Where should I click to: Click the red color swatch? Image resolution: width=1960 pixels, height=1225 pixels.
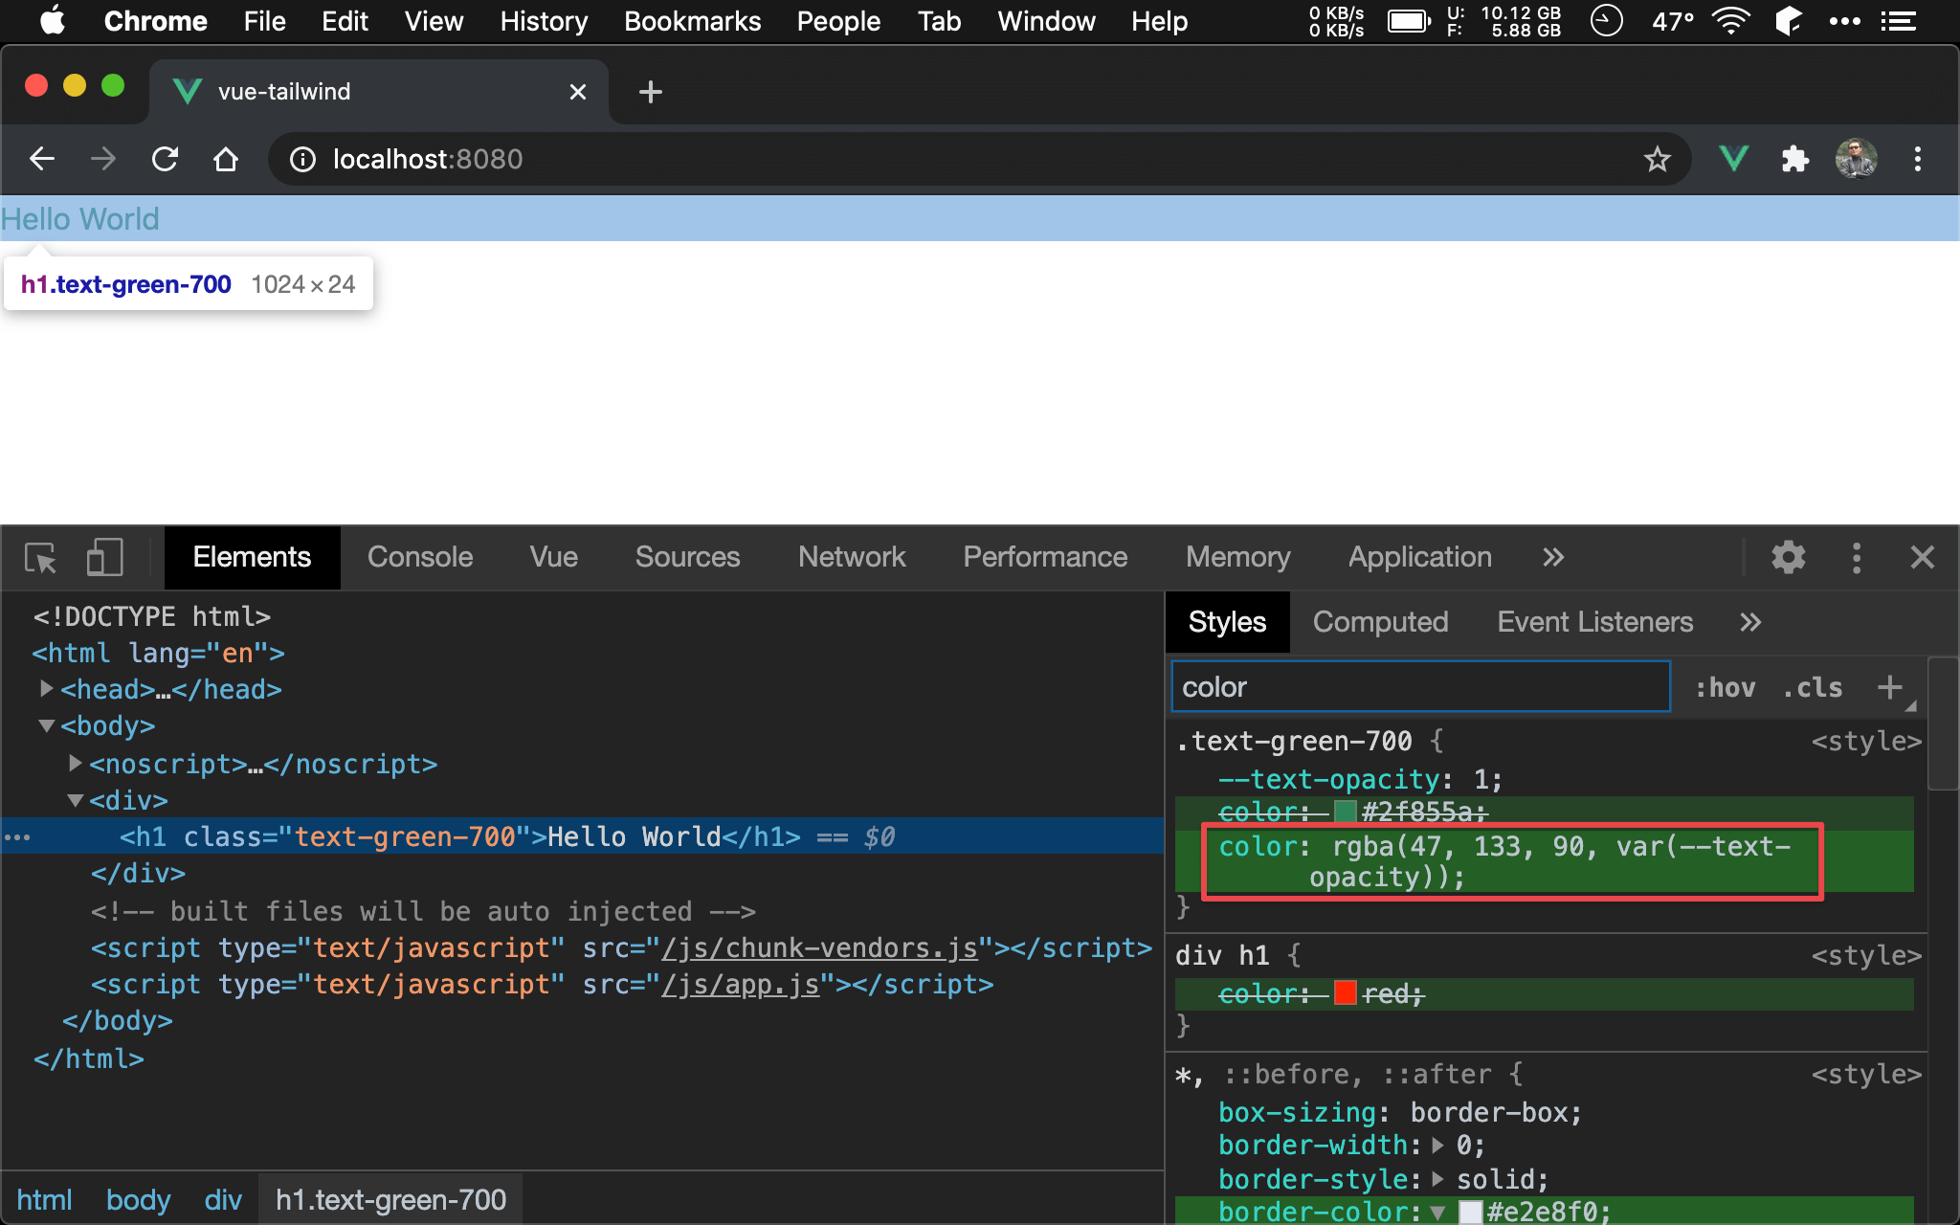coord(1345,993)
